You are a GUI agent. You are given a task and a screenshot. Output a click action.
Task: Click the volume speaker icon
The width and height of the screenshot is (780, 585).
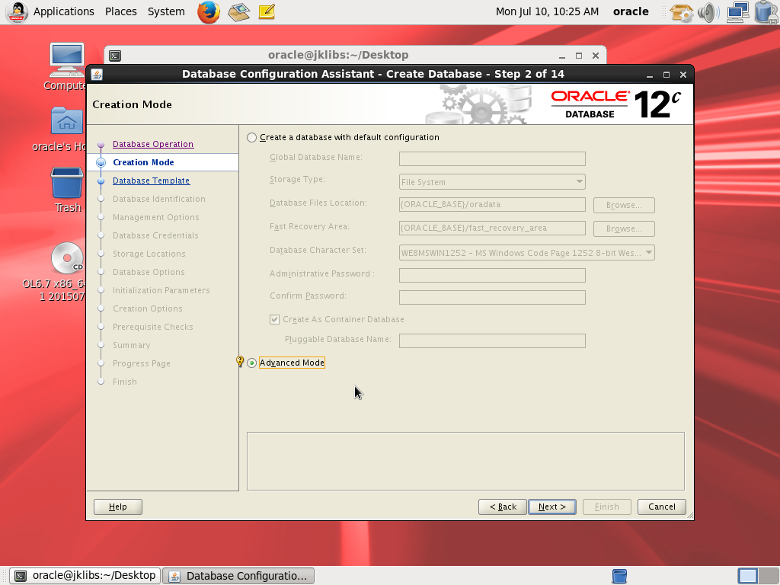pos(708,11)
